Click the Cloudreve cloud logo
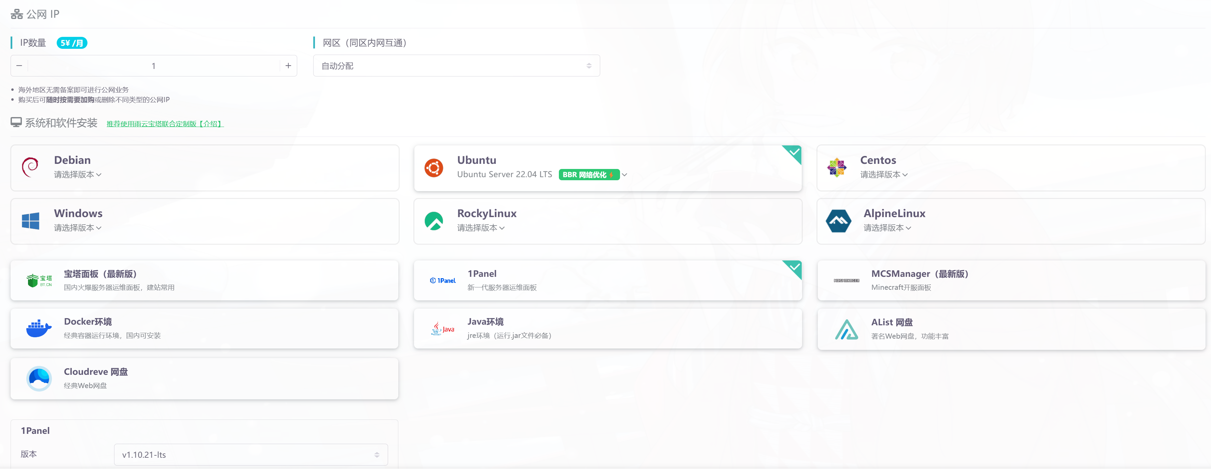This screenshot has height=469, width=1211. pyautogui.click(x=39, y=378)
